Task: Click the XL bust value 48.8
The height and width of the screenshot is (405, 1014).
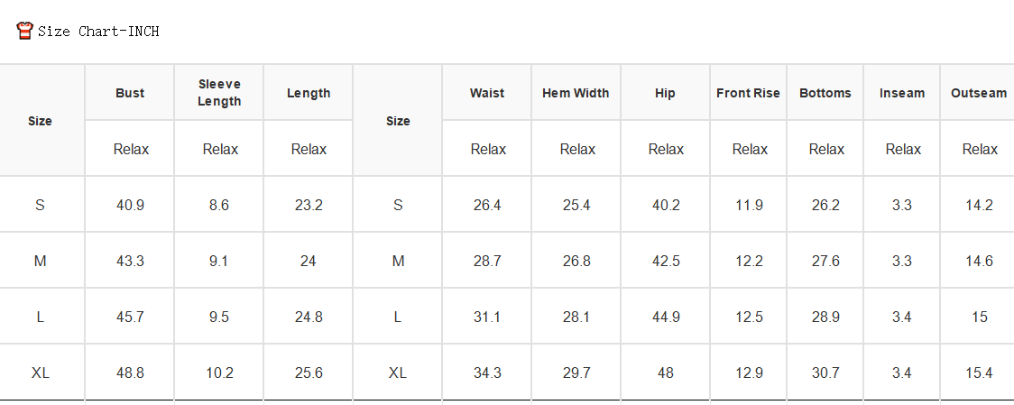Action: point(130,373)
